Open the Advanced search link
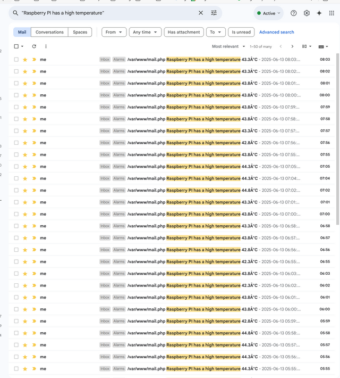The image size is (340, 378). tap(276, 32)
